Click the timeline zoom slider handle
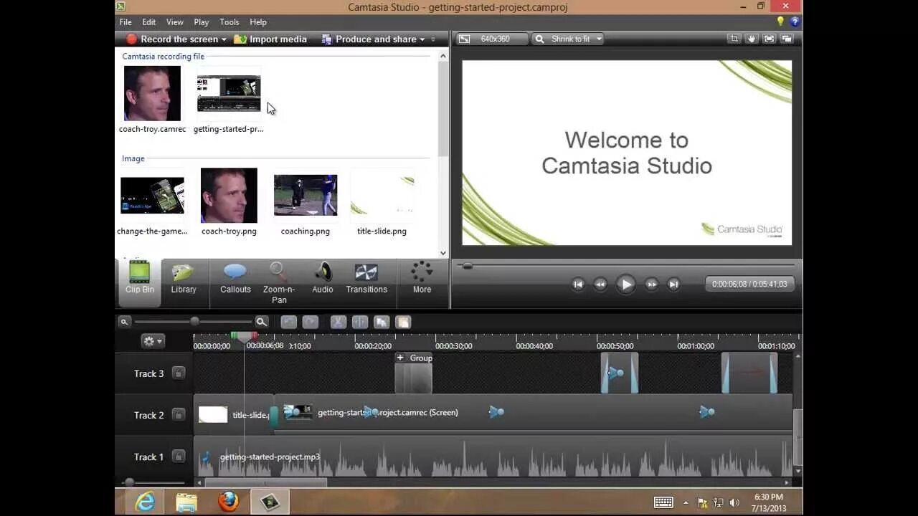 (x=194, y=322)
